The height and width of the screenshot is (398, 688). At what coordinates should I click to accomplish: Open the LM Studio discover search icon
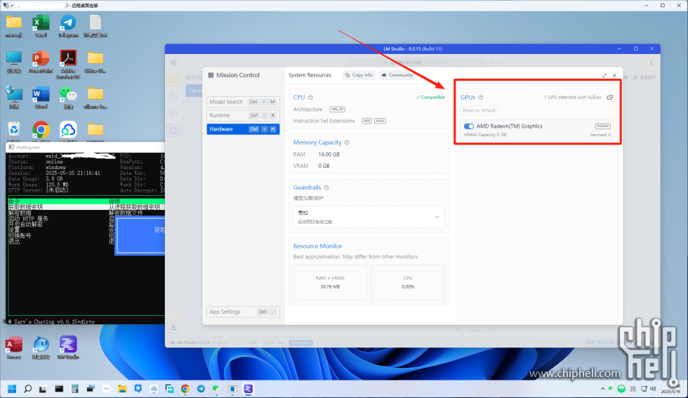coord(174,131)
